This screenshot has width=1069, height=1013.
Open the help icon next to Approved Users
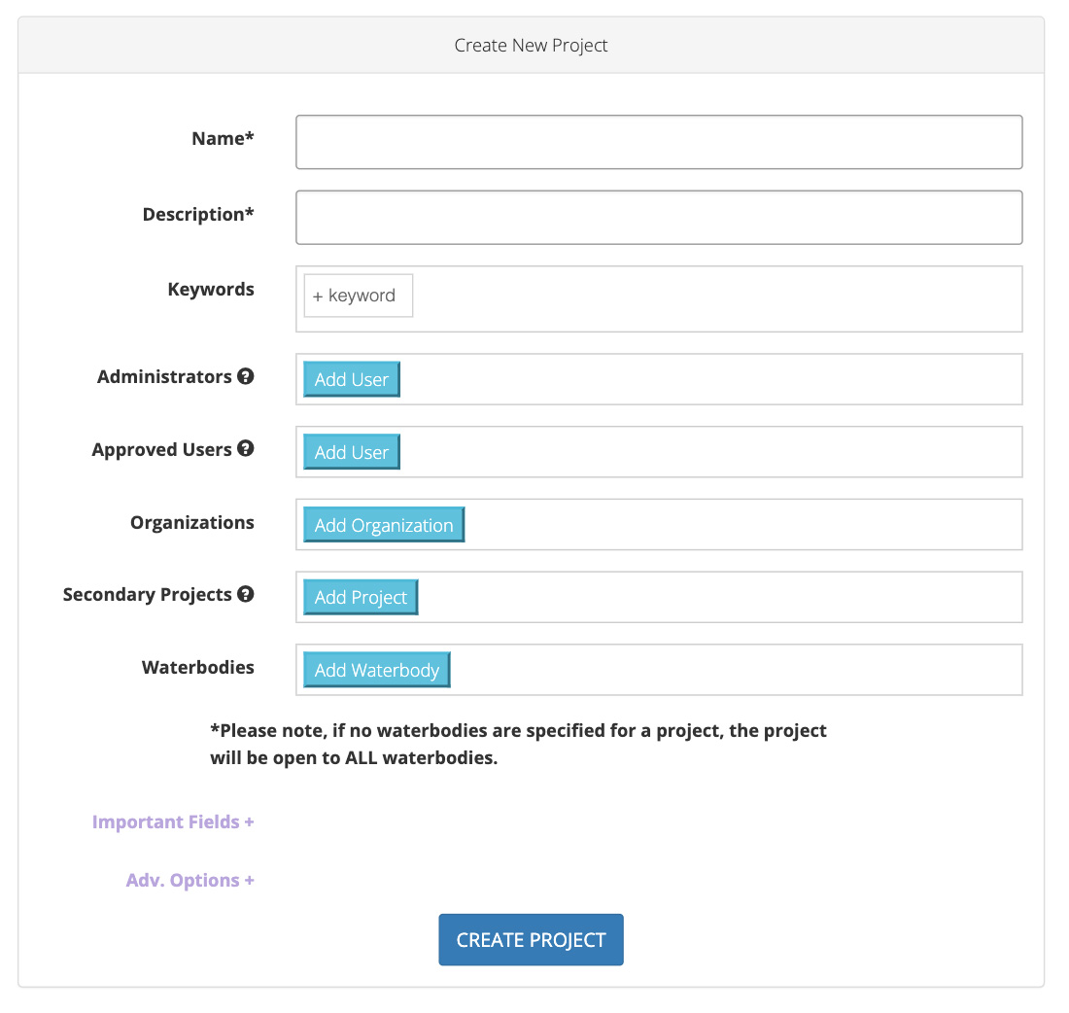246,449
